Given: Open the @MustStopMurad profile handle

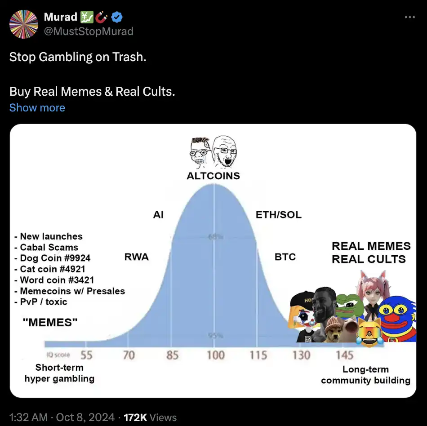Looking at the screenshot, I should (x=88, y=31).
